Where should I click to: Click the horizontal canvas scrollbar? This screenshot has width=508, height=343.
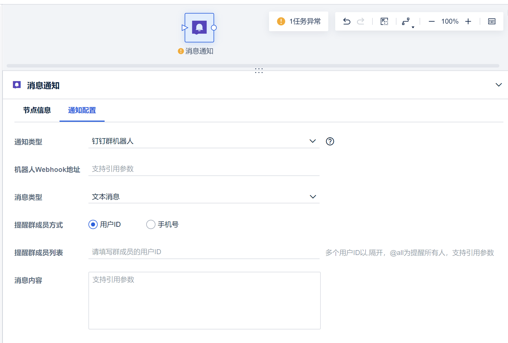coord(253,66)
